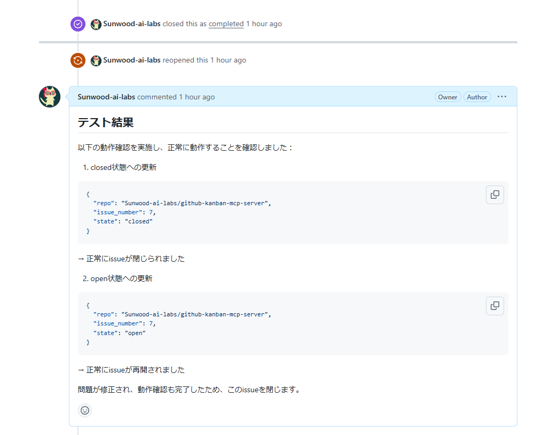Click Sunwood-ai-labs name in the comment header
Viewport: 558px width, 435px height.
pos(106,97)
